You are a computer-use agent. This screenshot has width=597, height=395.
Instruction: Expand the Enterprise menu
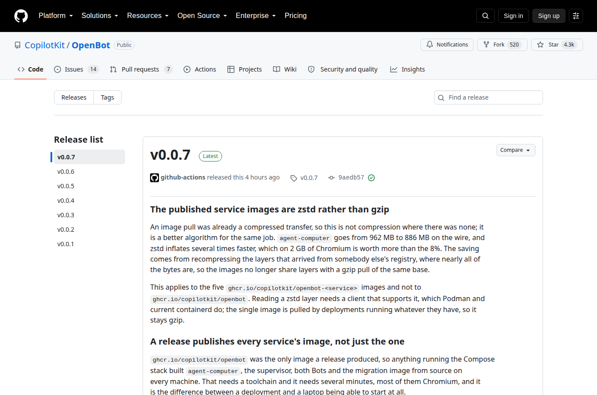[256, 16]
